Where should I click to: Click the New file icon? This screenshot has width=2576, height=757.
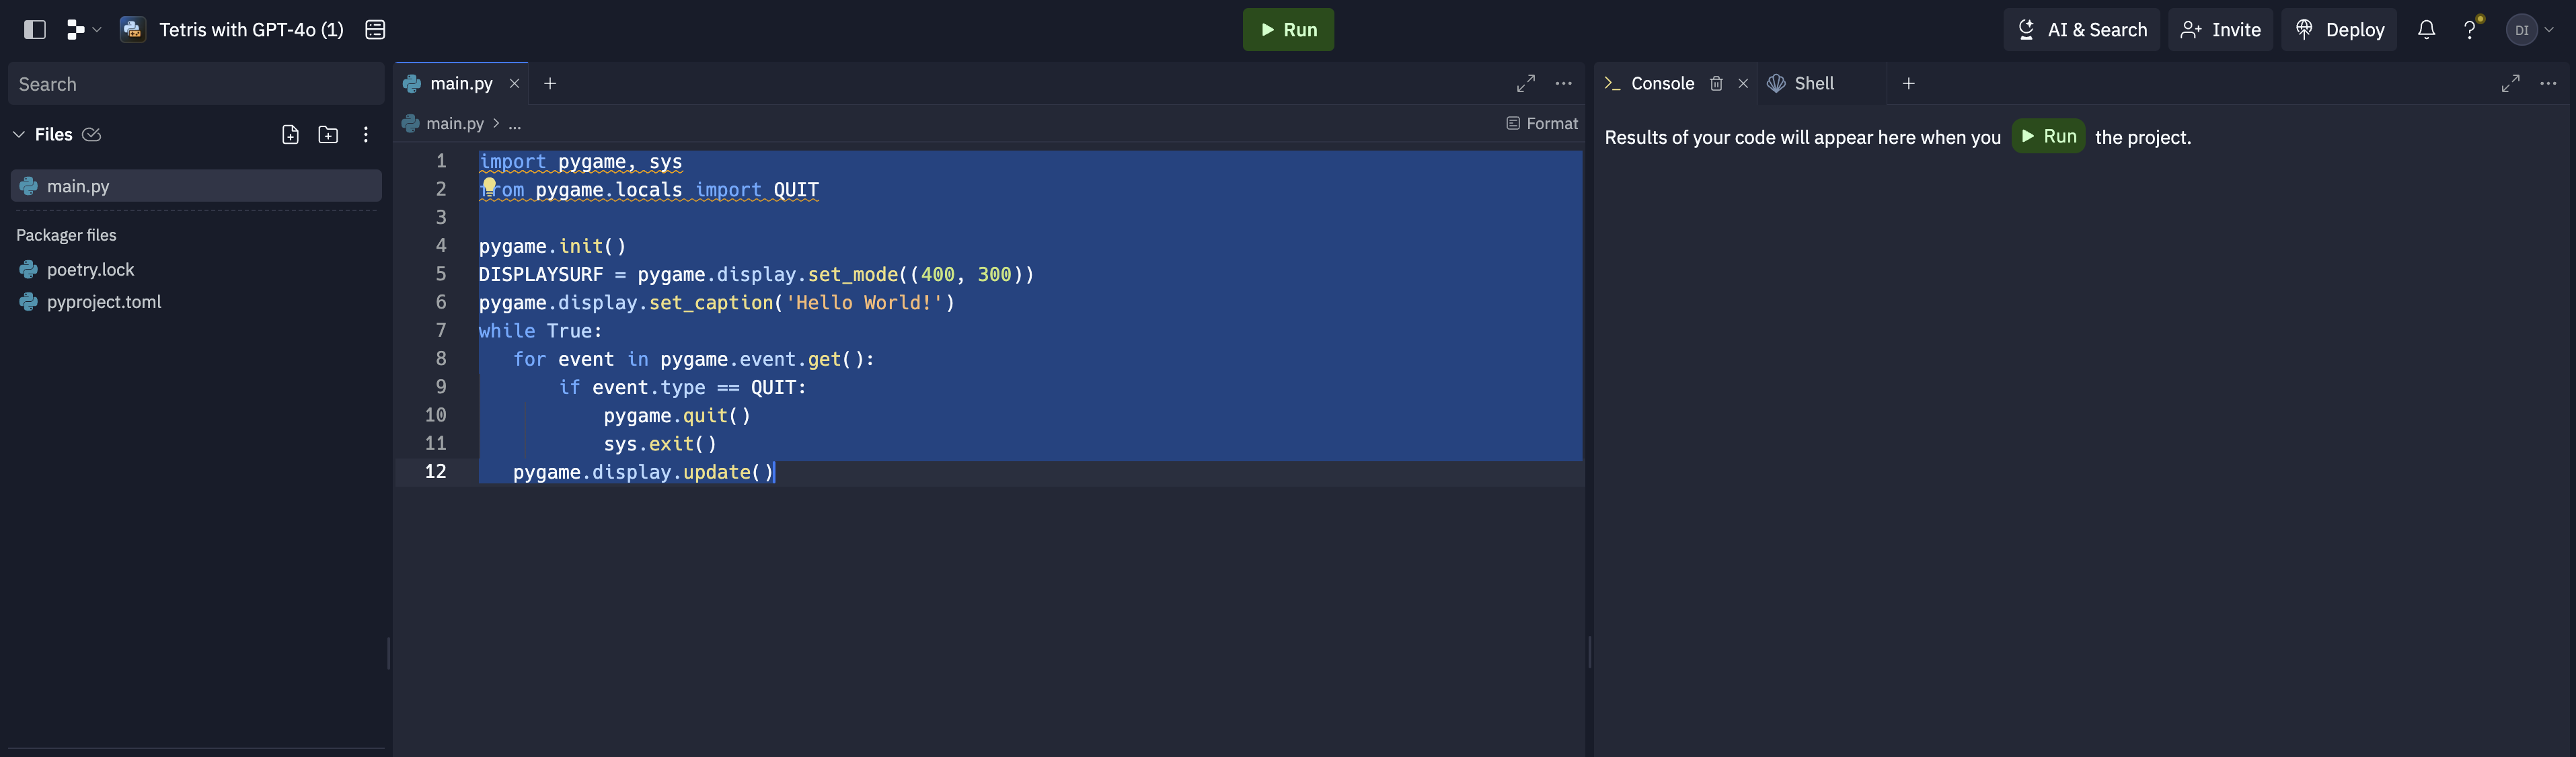tap(290, 134)
